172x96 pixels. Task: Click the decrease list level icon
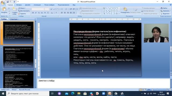click(71, 9)
